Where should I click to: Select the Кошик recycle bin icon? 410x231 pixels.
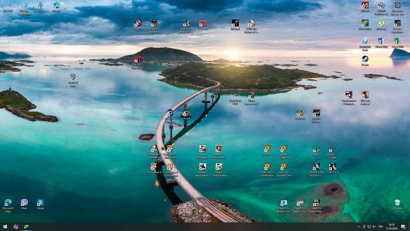coord(397,205)
